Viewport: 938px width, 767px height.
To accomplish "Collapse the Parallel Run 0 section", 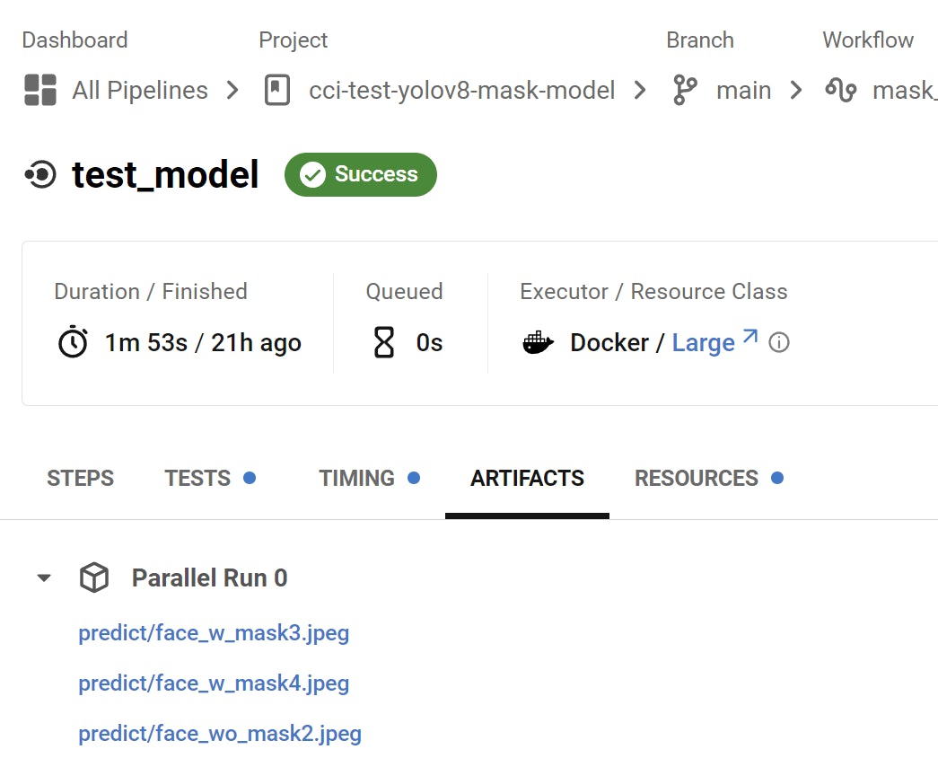I will (43, 577).
